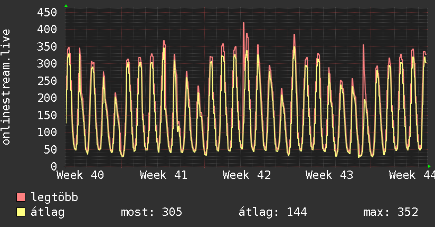This screenshot has width=435, height=227.
Task: Click the 400 y-axis tick label
Action: pos(47,29)
